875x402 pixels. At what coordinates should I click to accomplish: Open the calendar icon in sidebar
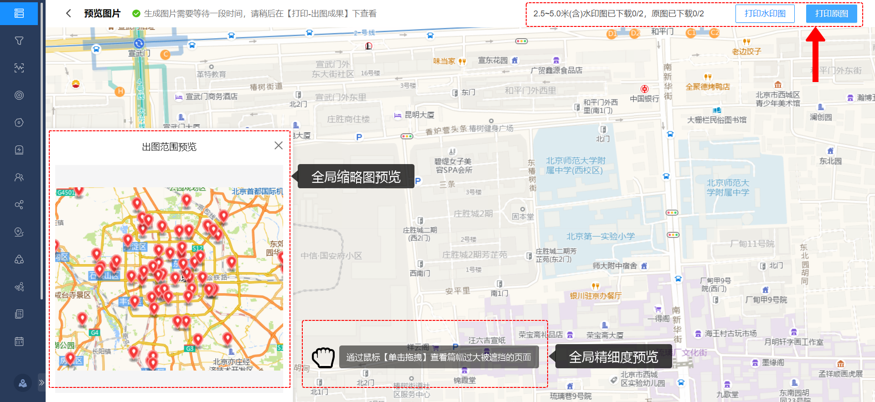point(19,341)
